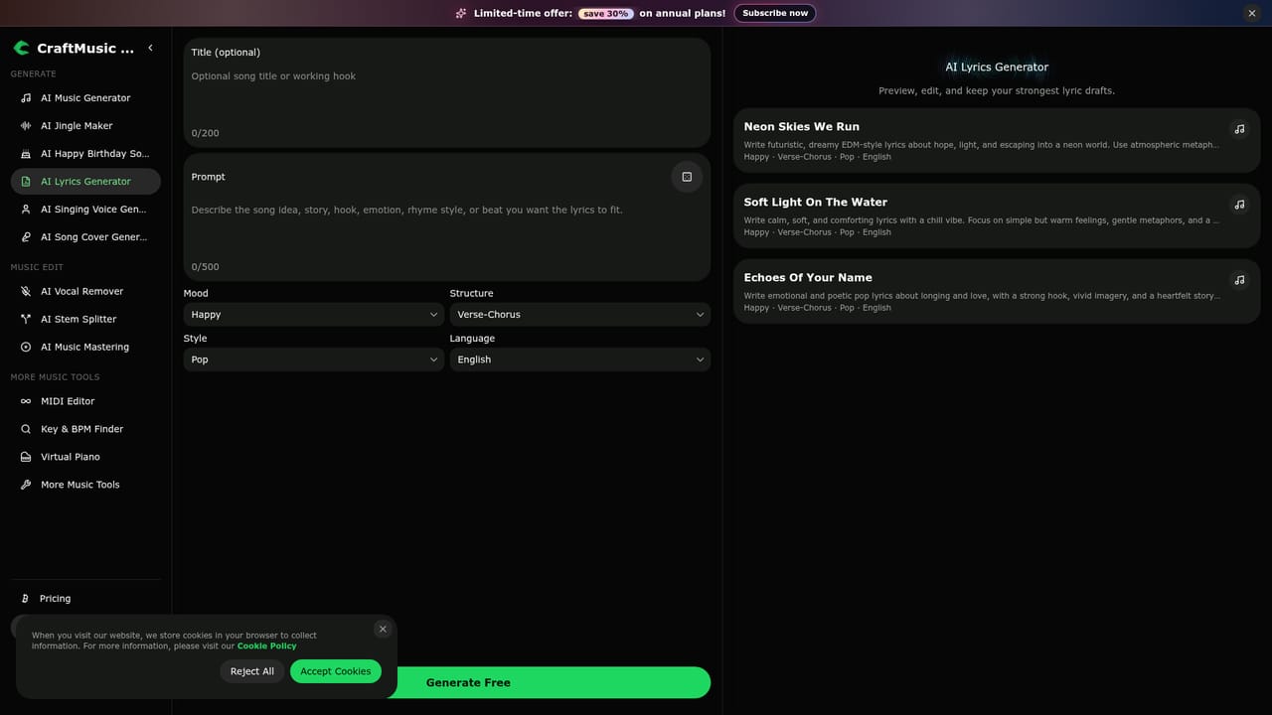Click the MIDI Editor icon

26,401
